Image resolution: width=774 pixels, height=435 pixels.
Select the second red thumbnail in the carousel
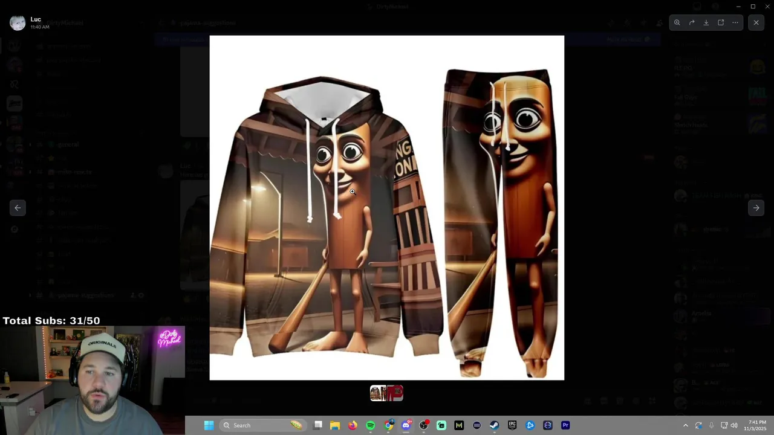(x=395, y=393)
